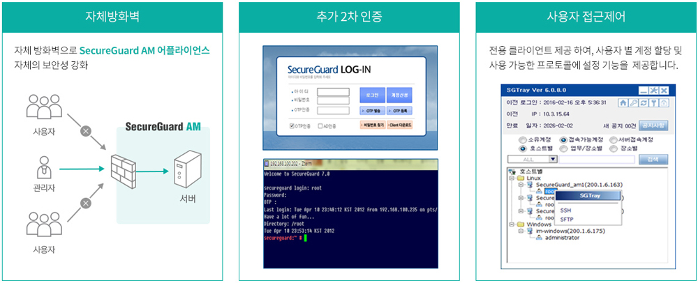Choose SSH from the context menu

[x=566, y=210]
